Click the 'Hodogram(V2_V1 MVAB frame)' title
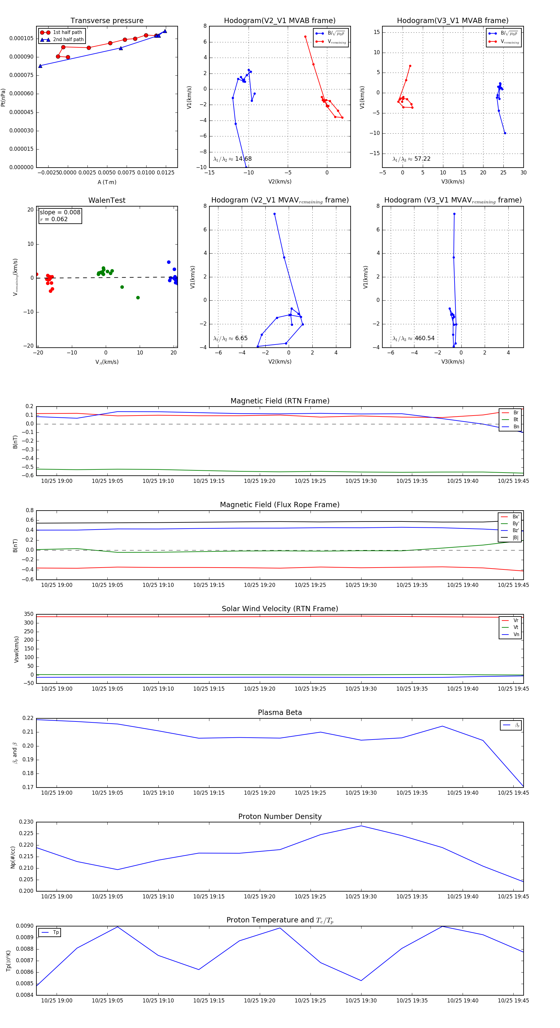The width and height of the screenshot is (560, 1028). tap(279, 21)
